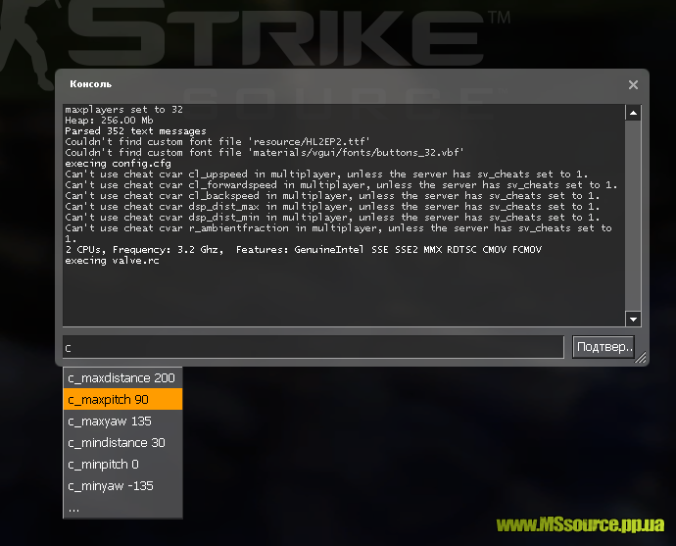Select c_mindistance 30 from suggestions
Viewport: 676px width, 546px height.
tap(122, 442)
